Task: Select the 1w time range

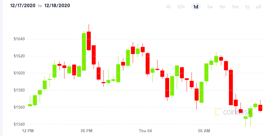Action: (210, 7)
